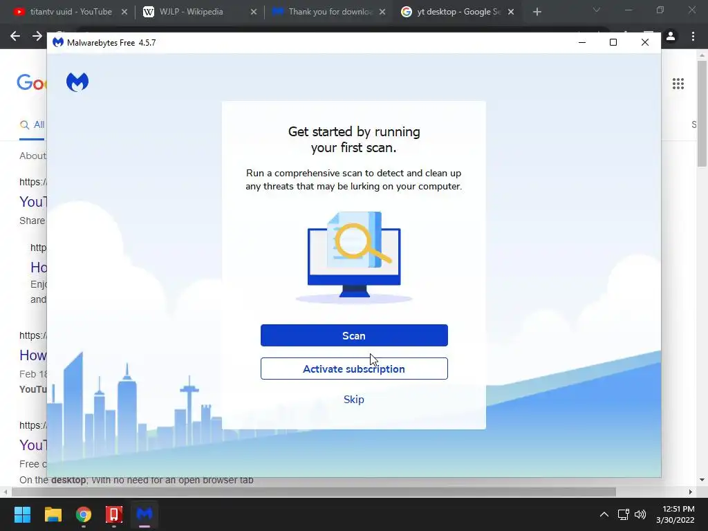The image size is (708, 531).
Task: Minimize the Chrome window
Action: [x=628, y=10]
